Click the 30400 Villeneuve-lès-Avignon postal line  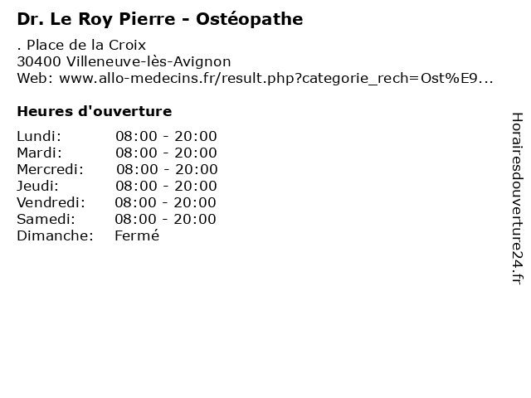[124, 61]
